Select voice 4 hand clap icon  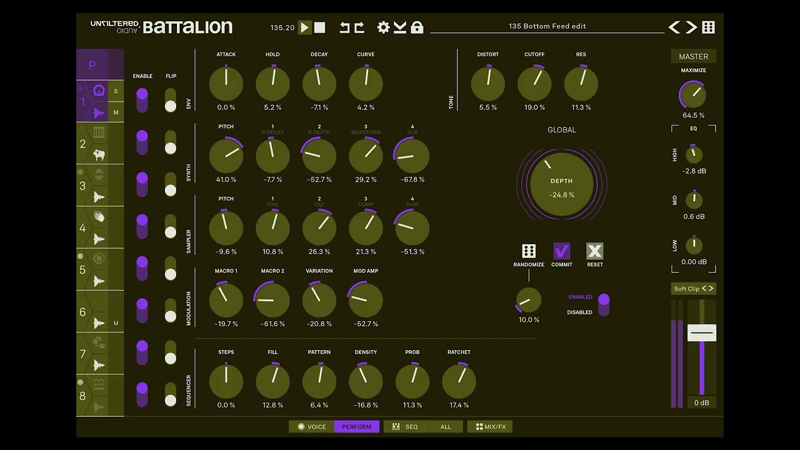(99, 217)
